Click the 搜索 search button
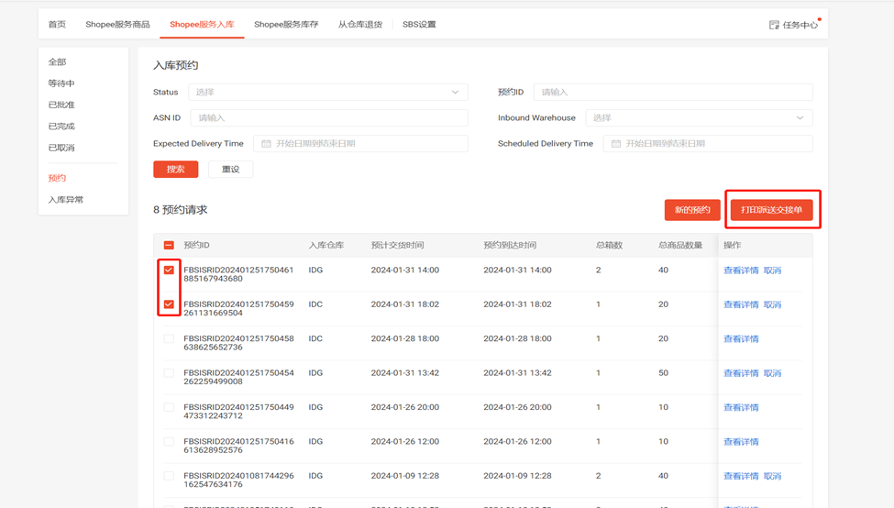The width and height of the screenshot is (894, 508). click(x=175, y=170)
